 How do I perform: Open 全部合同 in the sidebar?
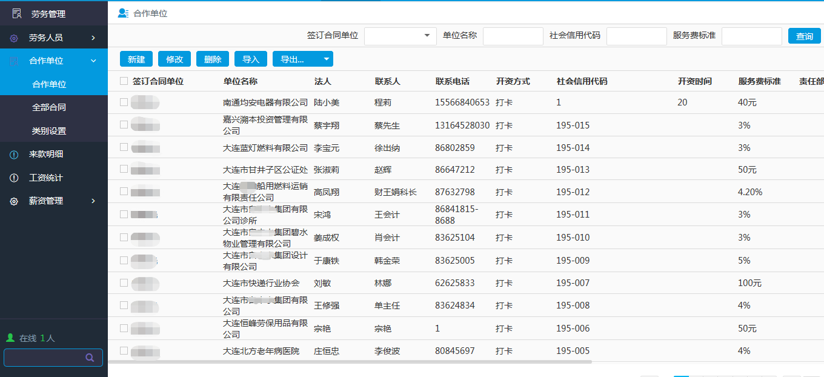[x=49, y=107]
